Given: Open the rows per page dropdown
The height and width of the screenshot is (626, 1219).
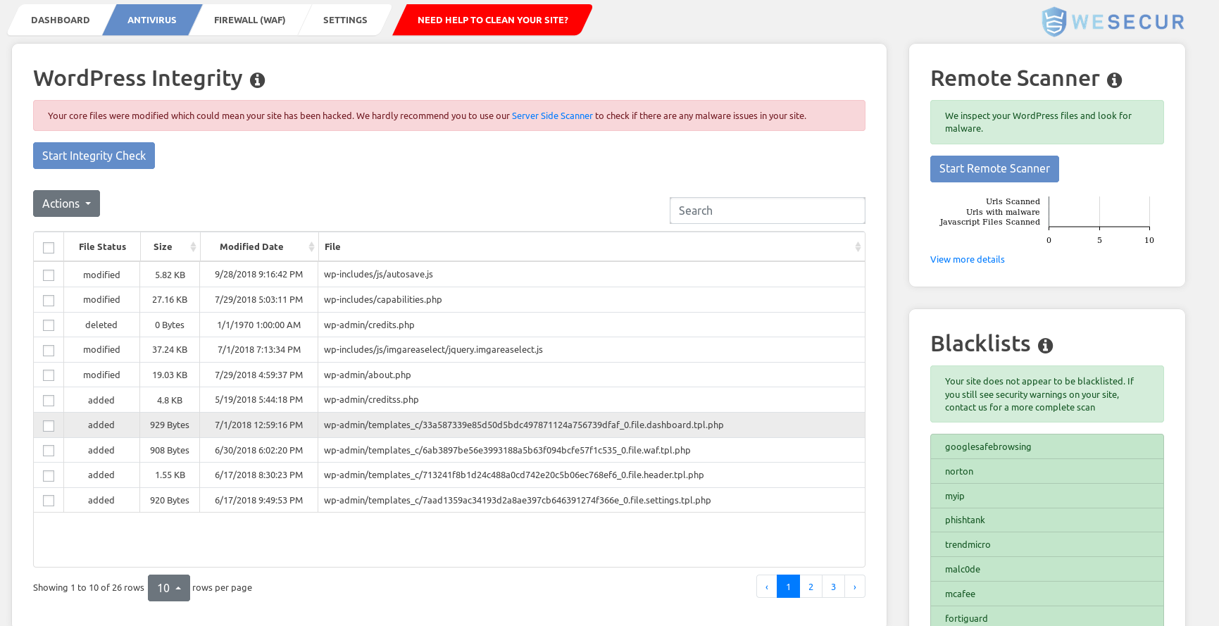Looking at the screenshot, I should [x=169, y=588].
